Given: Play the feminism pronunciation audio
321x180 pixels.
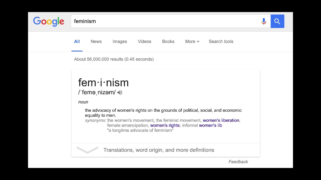Looking at the screenshot, I should 120,92.
